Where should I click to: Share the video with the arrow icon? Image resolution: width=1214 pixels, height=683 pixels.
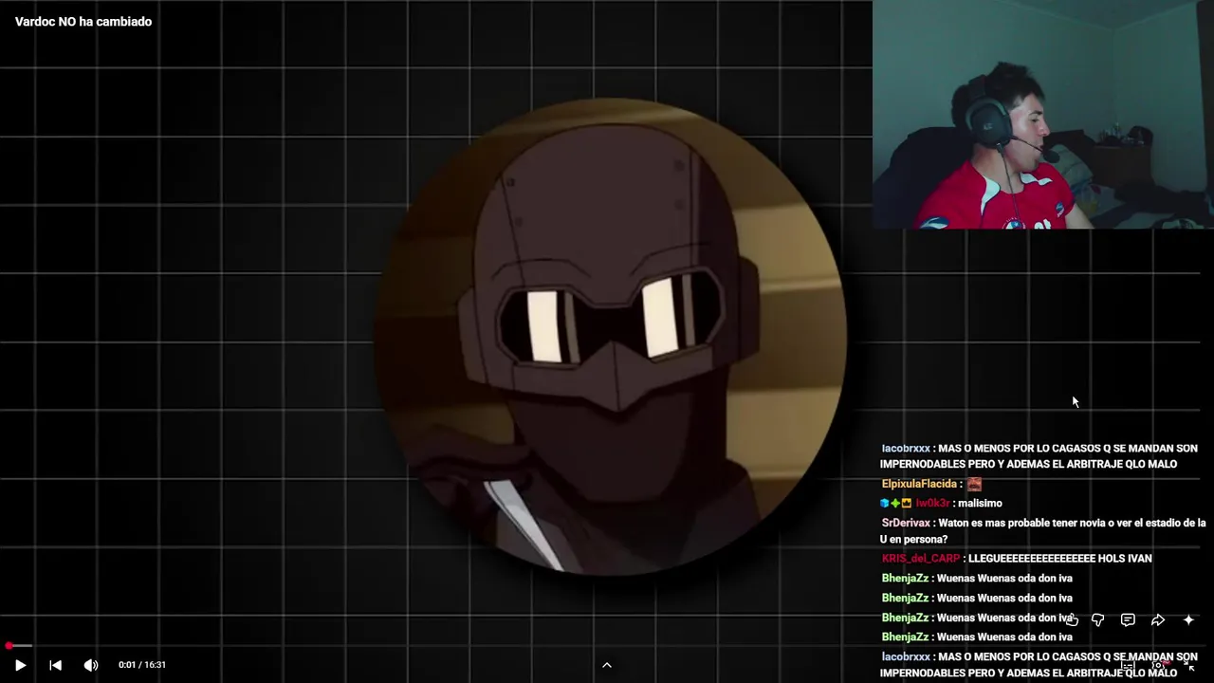(x=1158, y=620)
